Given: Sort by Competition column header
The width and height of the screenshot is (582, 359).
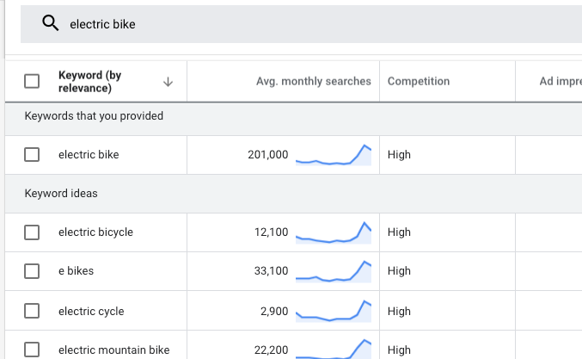Looking at the screenshot, I should click(x=419, y=82).
